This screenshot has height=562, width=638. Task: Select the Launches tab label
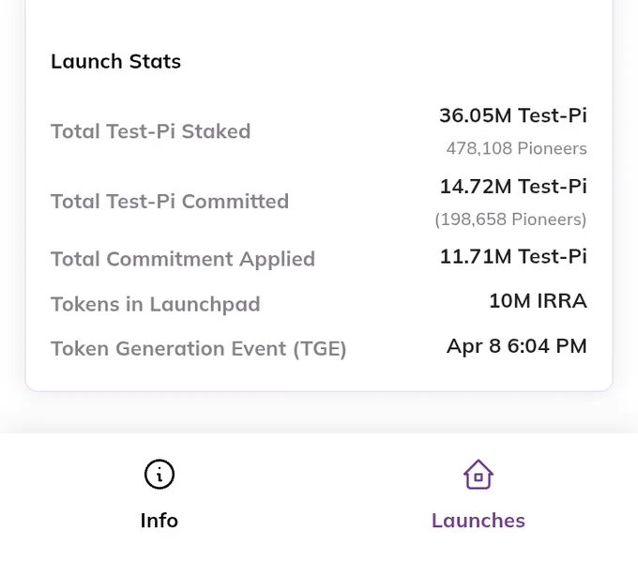478,521
